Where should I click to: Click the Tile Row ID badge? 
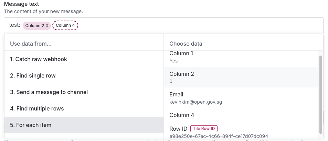pos(204,129)
